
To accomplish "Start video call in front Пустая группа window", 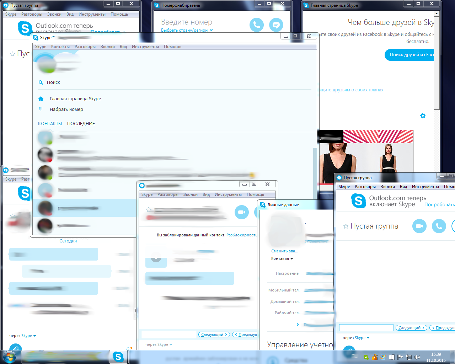I will tap(419, 226).
